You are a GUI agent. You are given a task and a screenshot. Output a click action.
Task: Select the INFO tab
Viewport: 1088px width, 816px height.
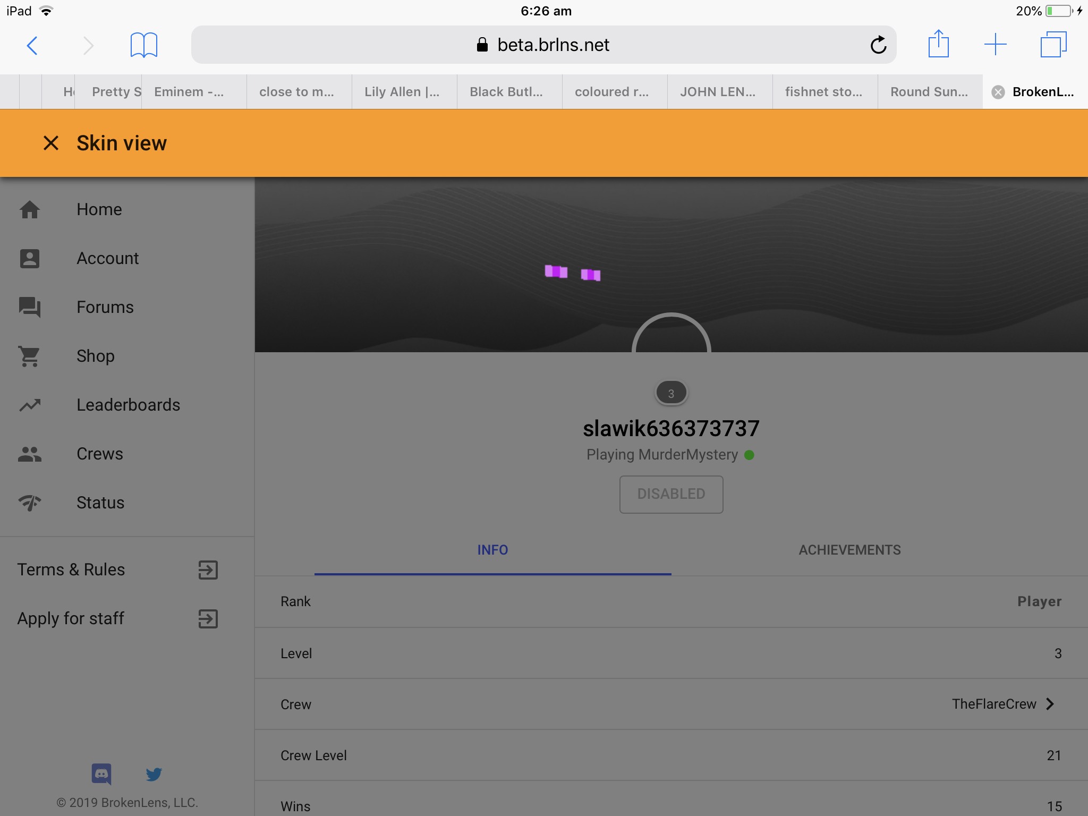pos(493,550)
